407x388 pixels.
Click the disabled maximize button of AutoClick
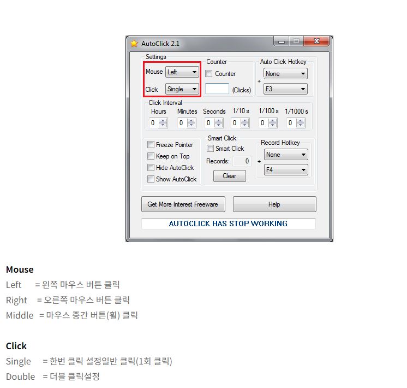296,42
